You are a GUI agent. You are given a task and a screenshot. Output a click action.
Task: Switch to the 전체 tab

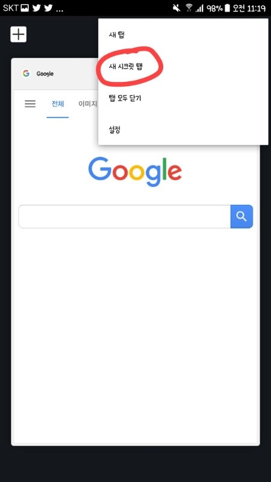tap(58, 104)
